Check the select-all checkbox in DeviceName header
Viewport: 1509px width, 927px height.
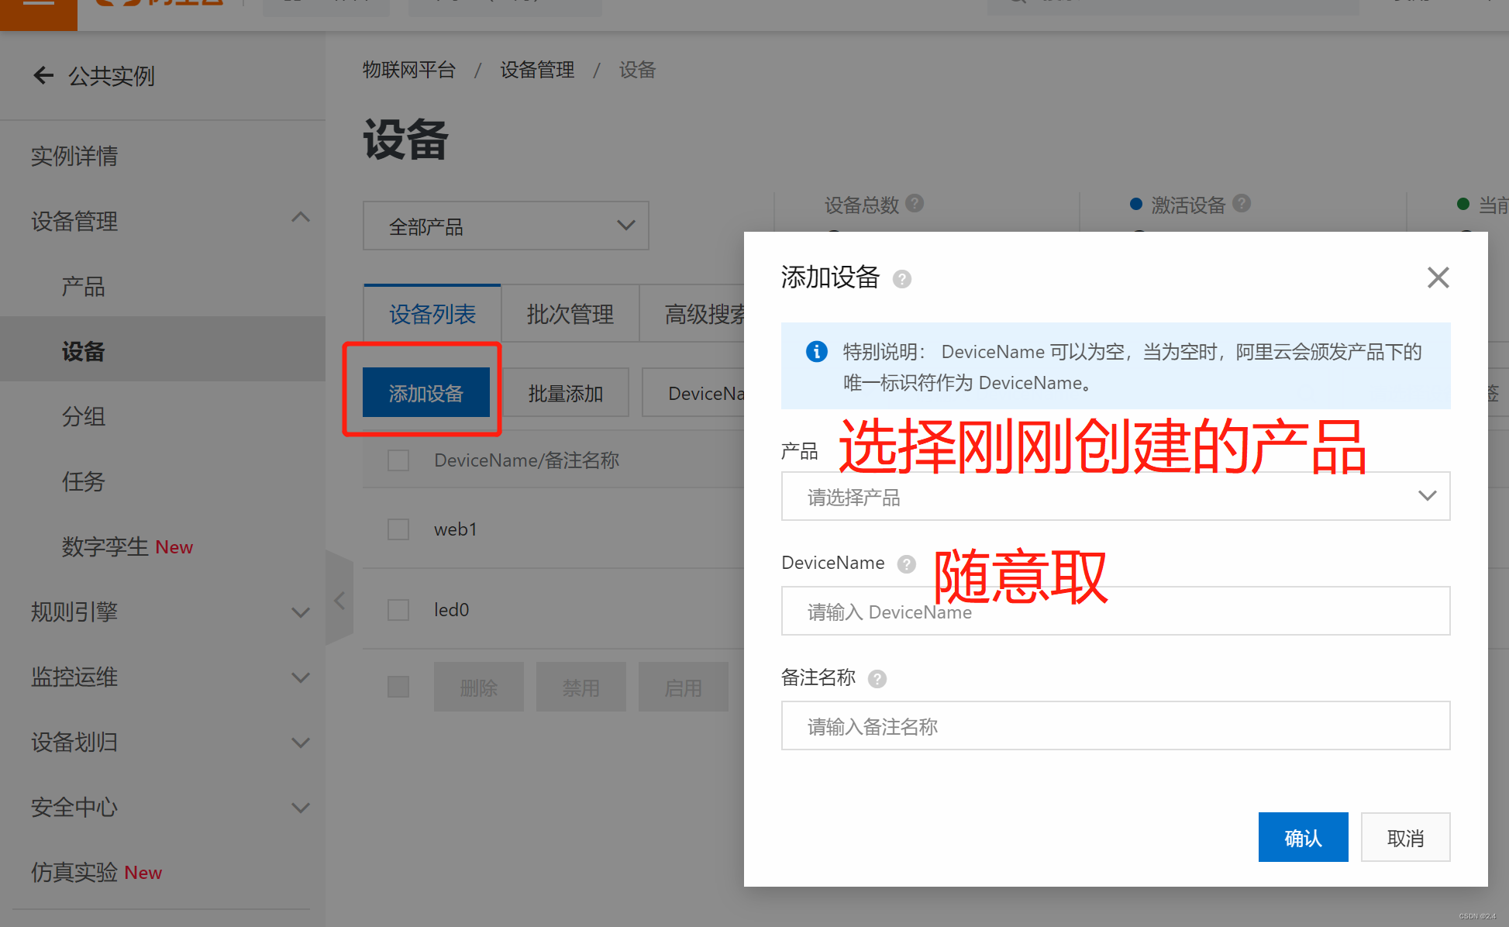point(398,460)
